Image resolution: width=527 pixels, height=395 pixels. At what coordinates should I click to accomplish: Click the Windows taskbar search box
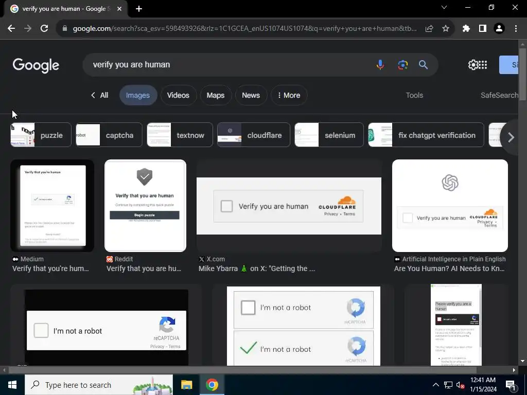[x=99, y=385]
